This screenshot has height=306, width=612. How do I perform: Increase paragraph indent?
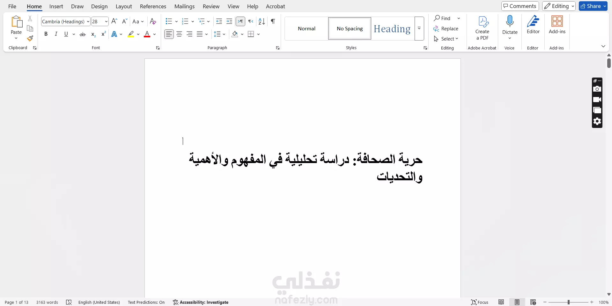[229, 21]
